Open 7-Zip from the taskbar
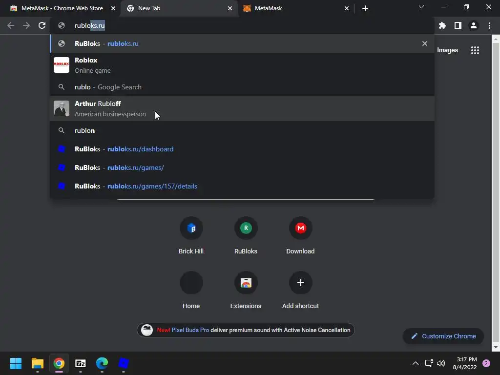The height and width of the screenshot is (375, 500). tap(81, 363)
